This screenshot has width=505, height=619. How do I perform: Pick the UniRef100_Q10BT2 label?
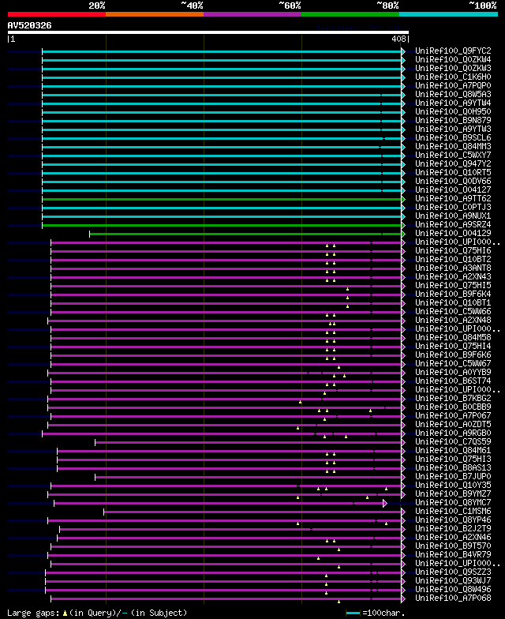(x=453, y=259)
